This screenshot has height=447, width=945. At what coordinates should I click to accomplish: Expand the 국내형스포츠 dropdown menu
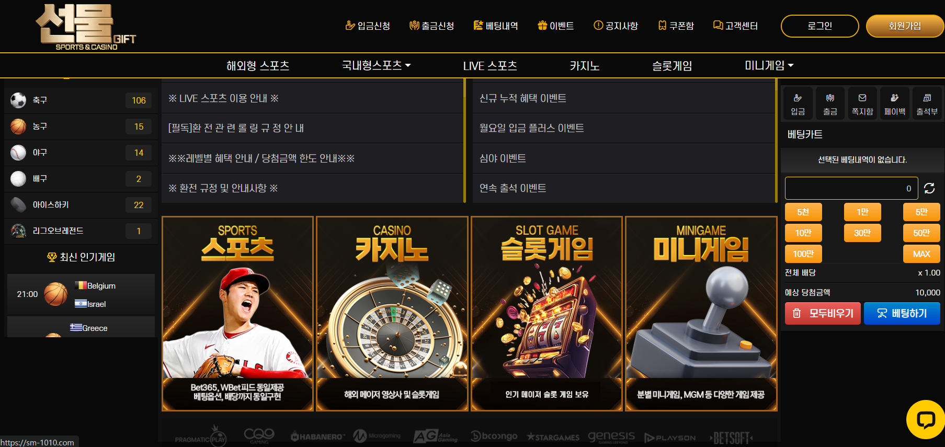pyautogui.click(x=376, y=65)
